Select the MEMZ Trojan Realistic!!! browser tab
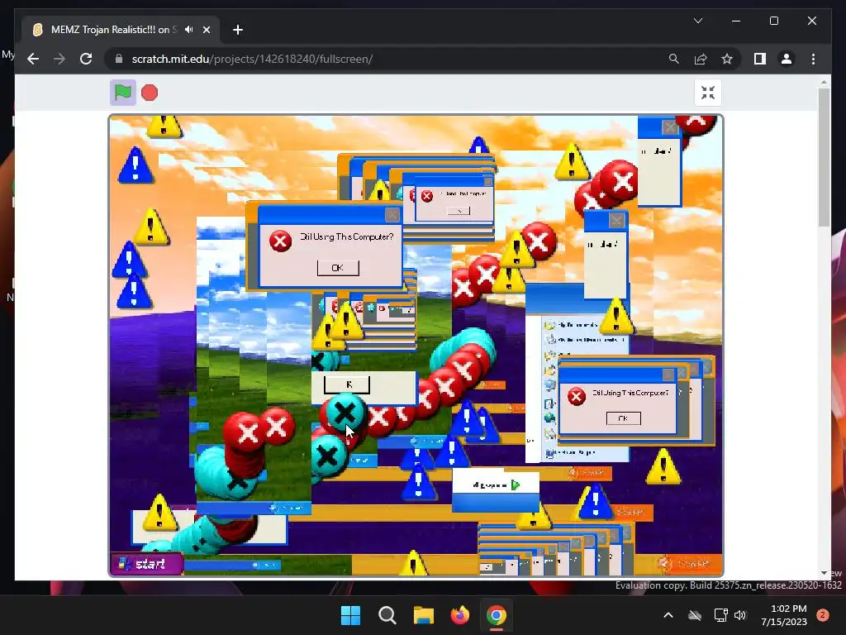Image resolution: width=846 pixels, height=635 pixels. point(121,30)
